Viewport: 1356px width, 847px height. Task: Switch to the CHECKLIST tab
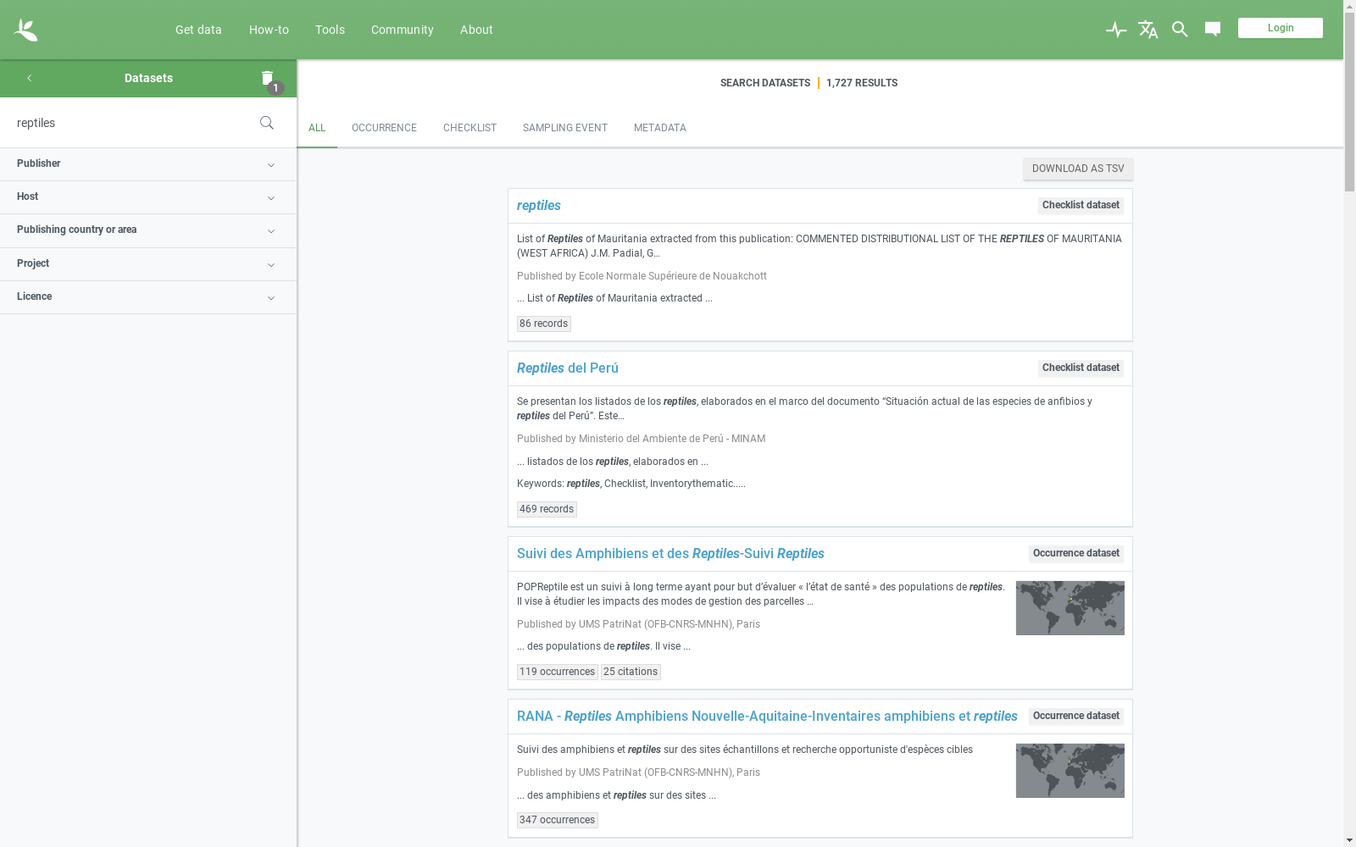point(470,128)
